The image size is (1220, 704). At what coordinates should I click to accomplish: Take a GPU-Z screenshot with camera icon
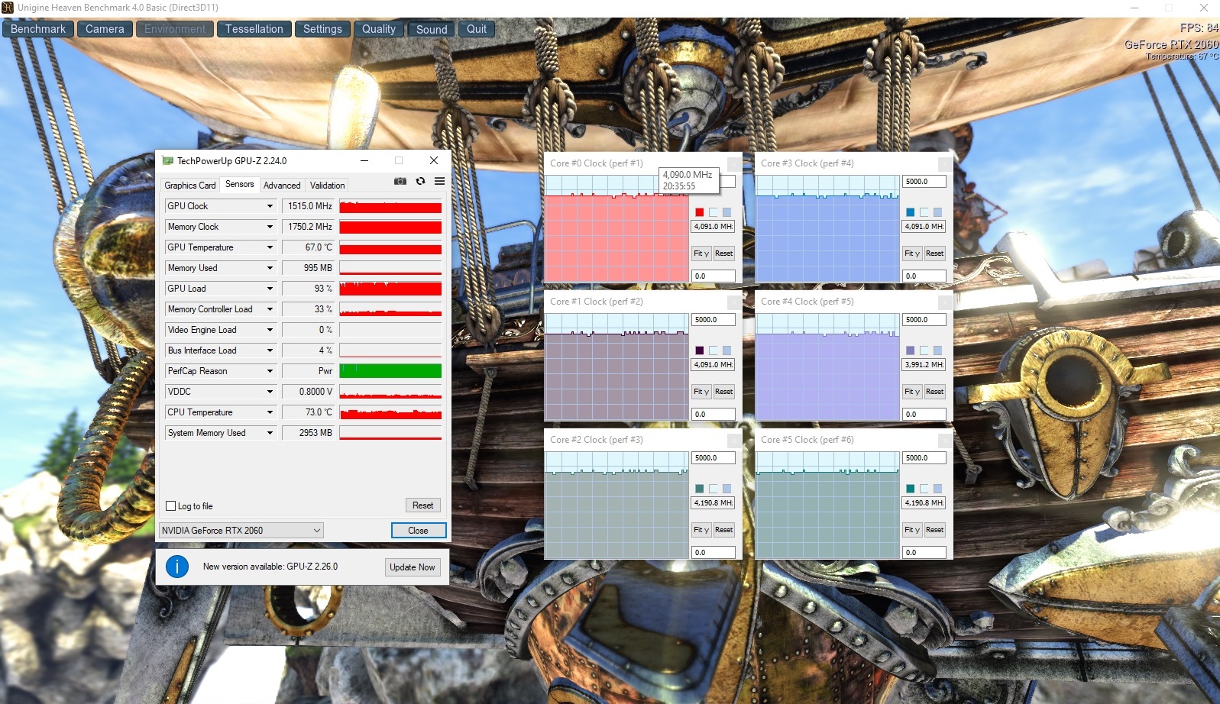tap(400, 181)
